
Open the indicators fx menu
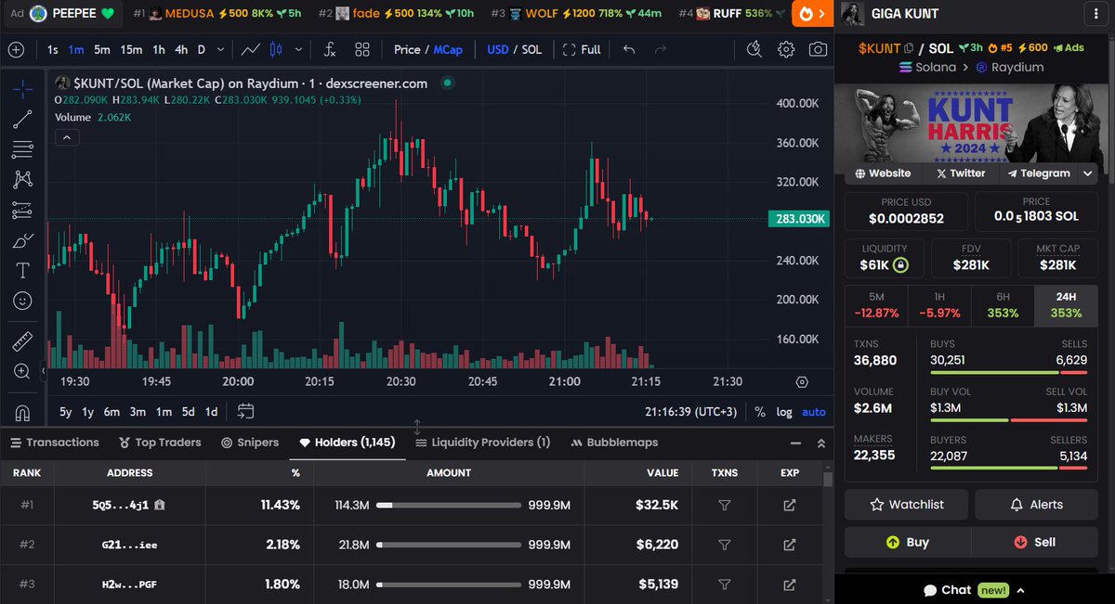(329, 49)
